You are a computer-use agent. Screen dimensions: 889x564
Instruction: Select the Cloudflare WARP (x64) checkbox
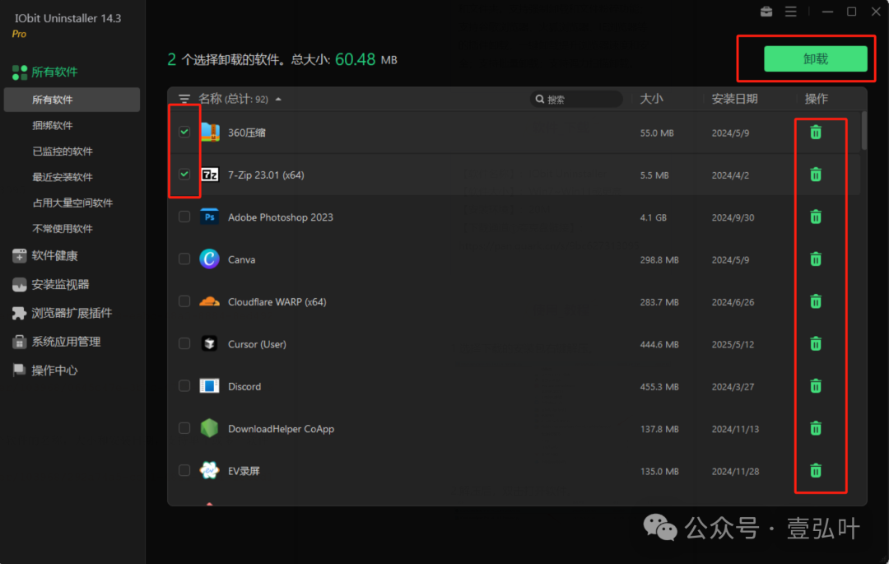(x=184, y=301)
